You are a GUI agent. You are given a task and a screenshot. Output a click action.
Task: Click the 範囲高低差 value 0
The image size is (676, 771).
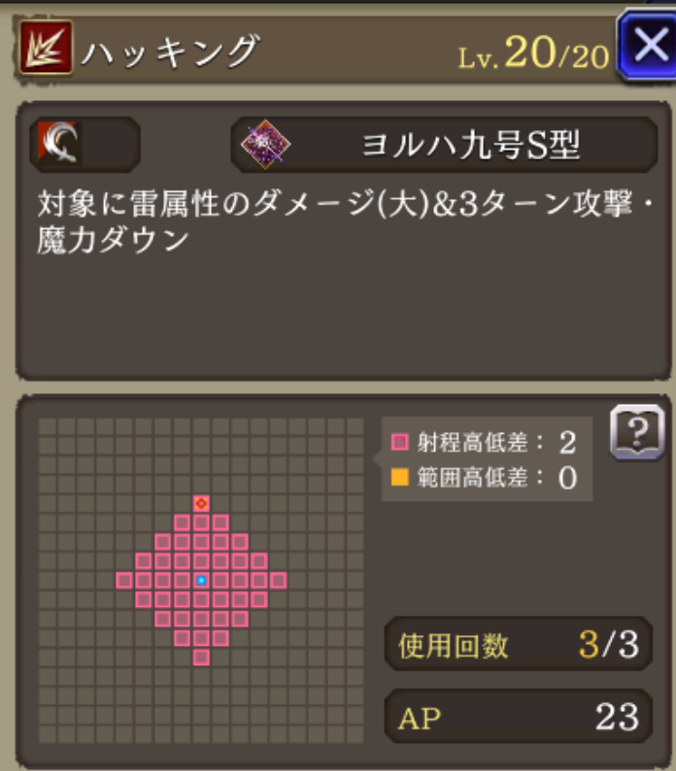click(x=567, y=478)
